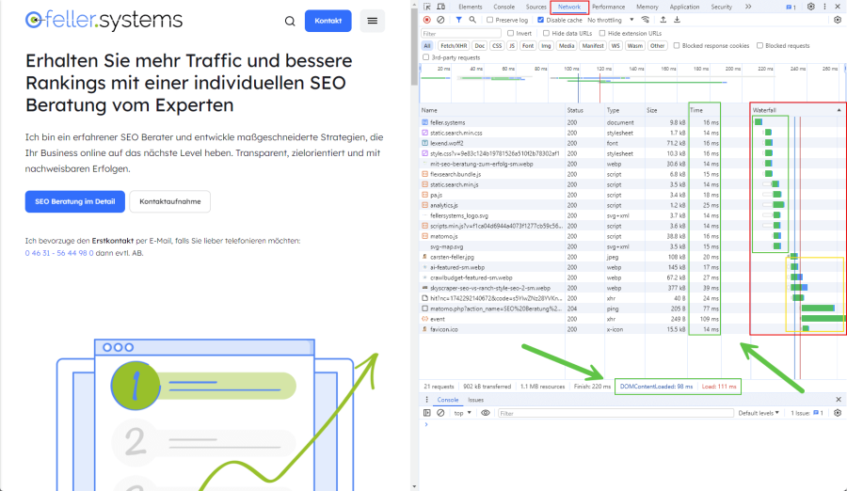Enable Hide data URLs
The width and height of the screenshot is (847, 491).
coord(546,34)
